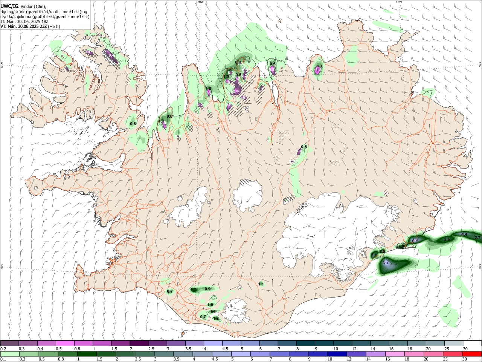Click the 20W longitude label at the top
Screen dimensions: 482x362
200,2
